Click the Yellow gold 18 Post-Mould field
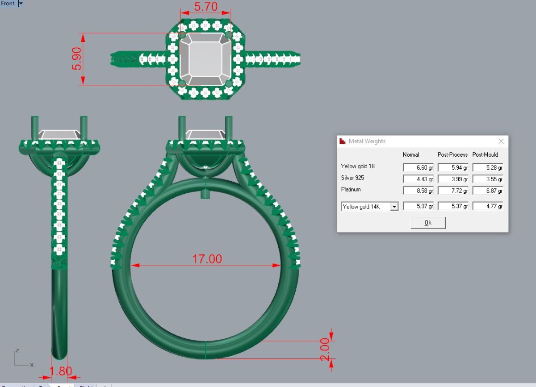Image resolution: width=536 pixels, height=387 pixels. click(488, 168)
